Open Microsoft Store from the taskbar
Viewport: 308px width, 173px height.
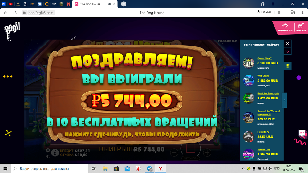116,168
